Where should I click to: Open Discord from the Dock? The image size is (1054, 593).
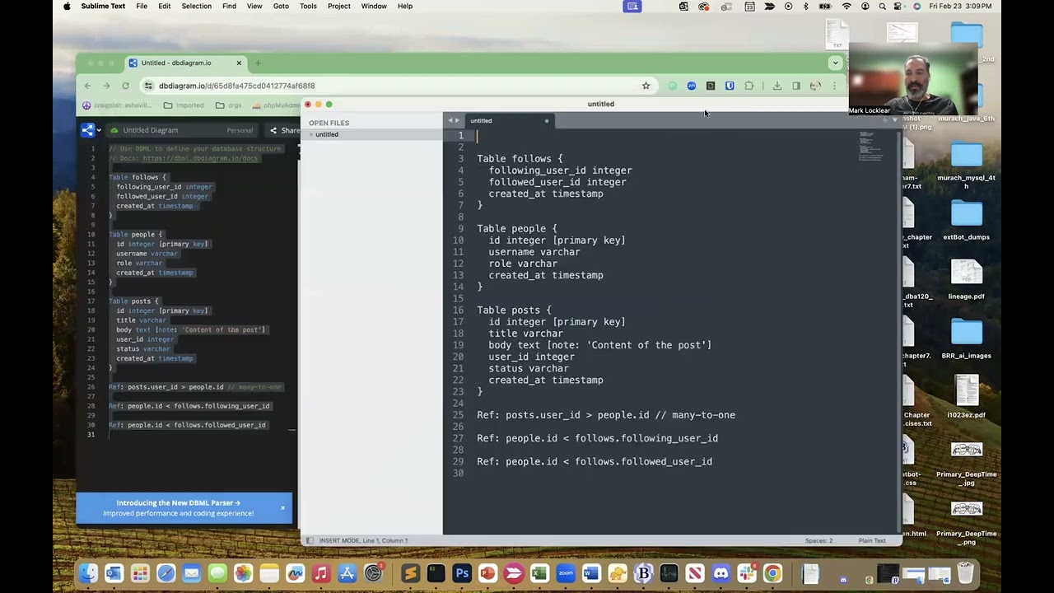pyautogui.click(x=721, y=573)
